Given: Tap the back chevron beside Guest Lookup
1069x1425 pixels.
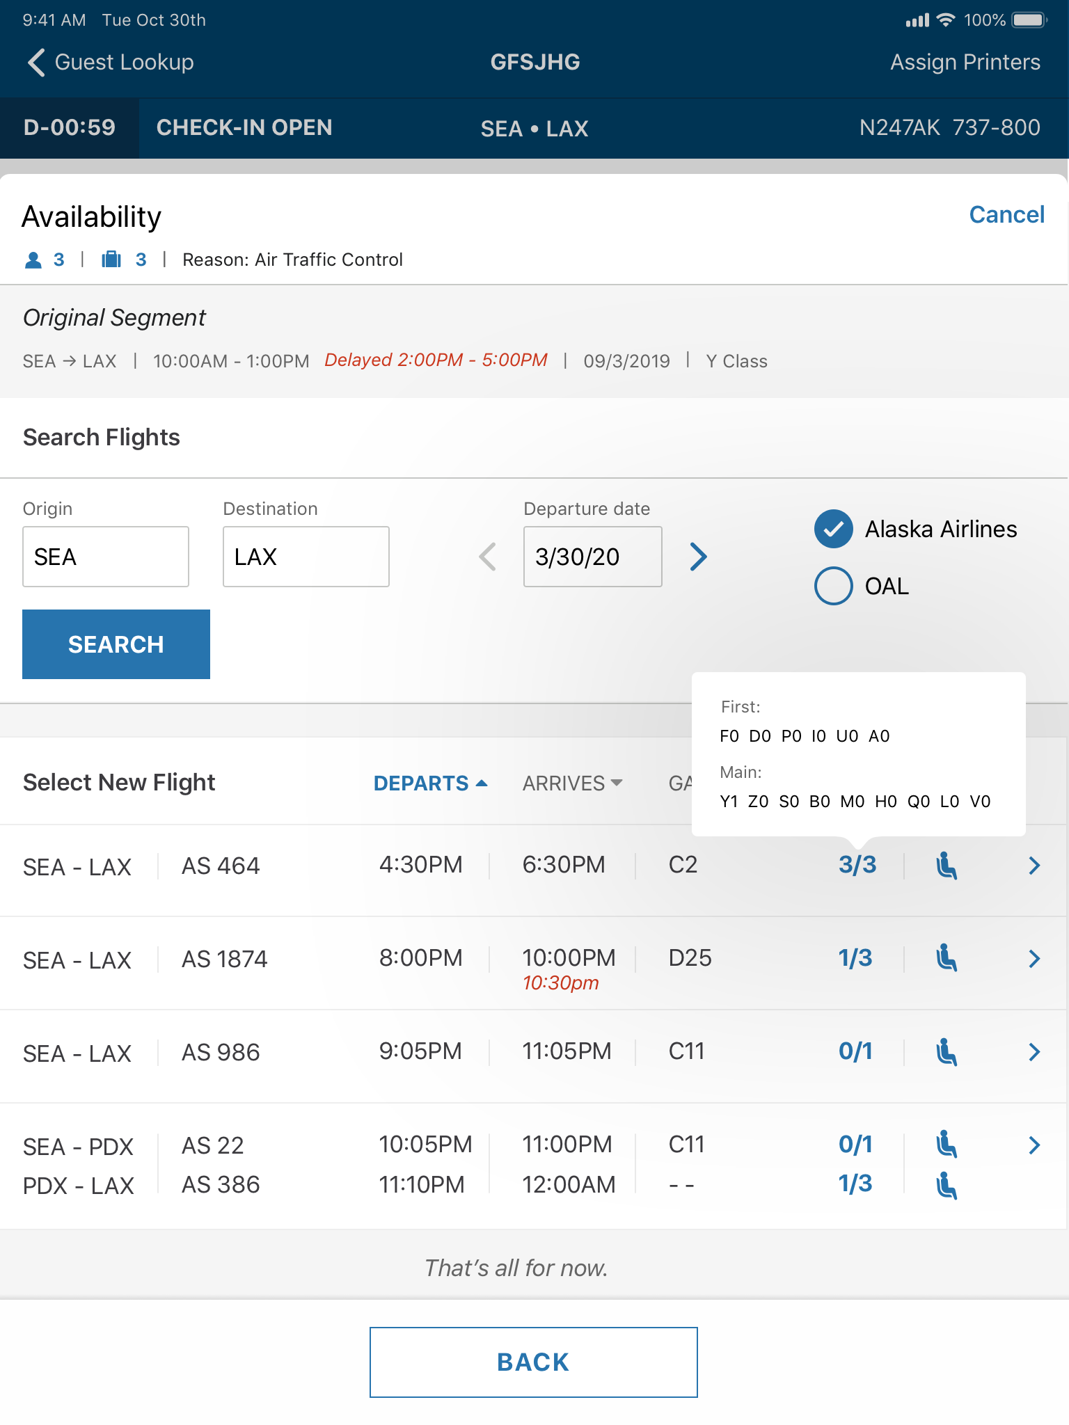Looking at the screenshot, I should coord(36,62).
